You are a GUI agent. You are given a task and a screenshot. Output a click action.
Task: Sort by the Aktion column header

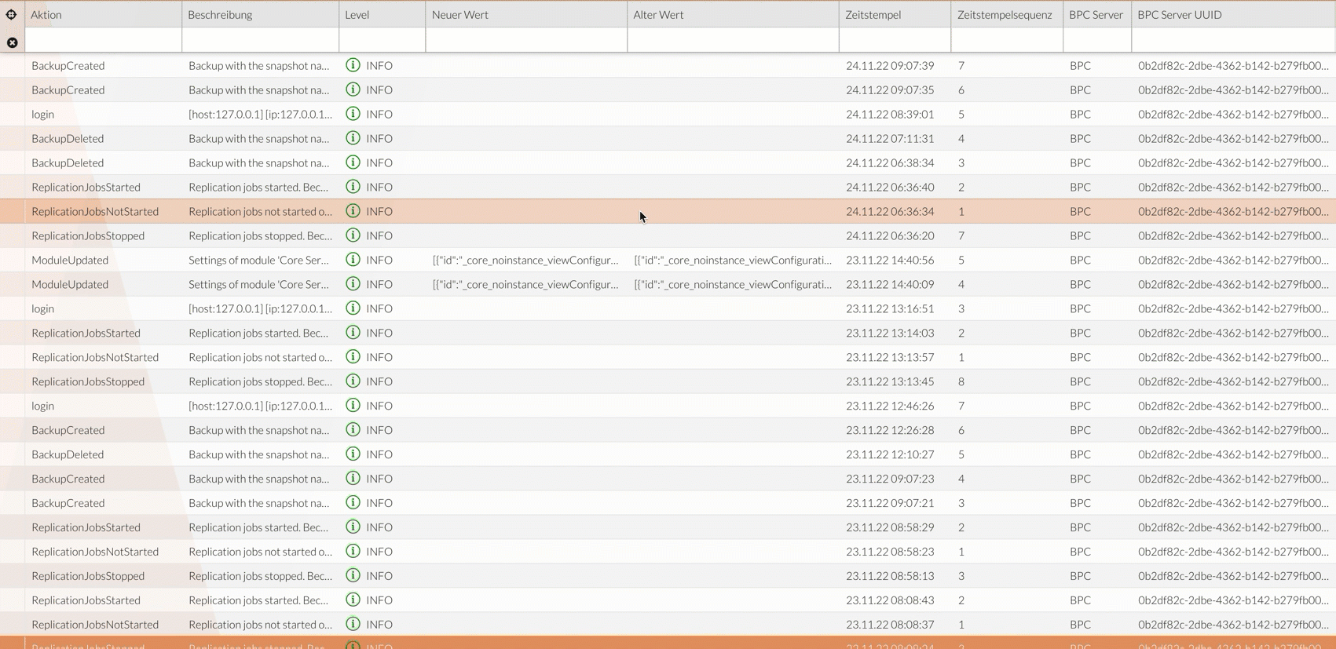point(102,14)
